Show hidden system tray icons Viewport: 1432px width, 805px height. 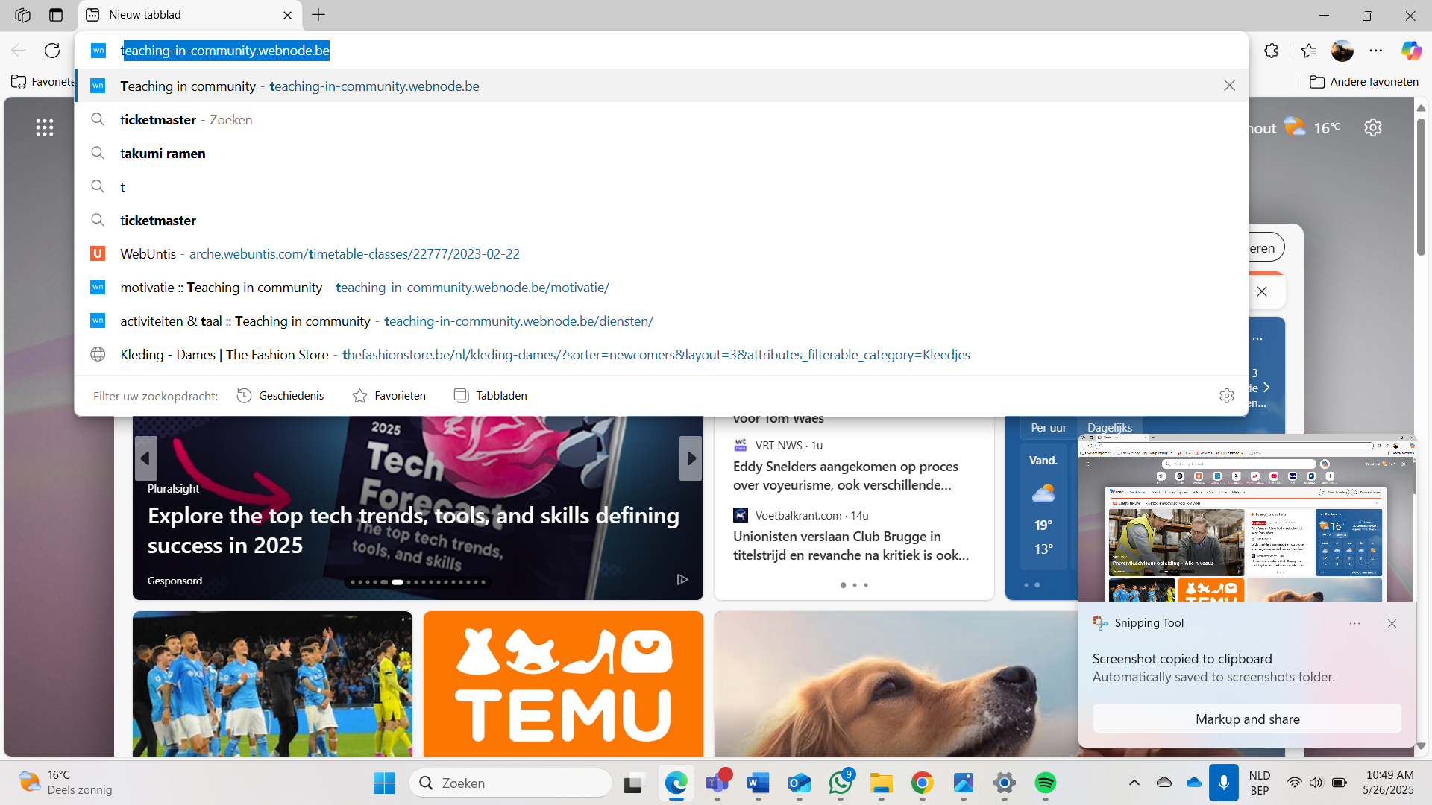(1134, 783)
